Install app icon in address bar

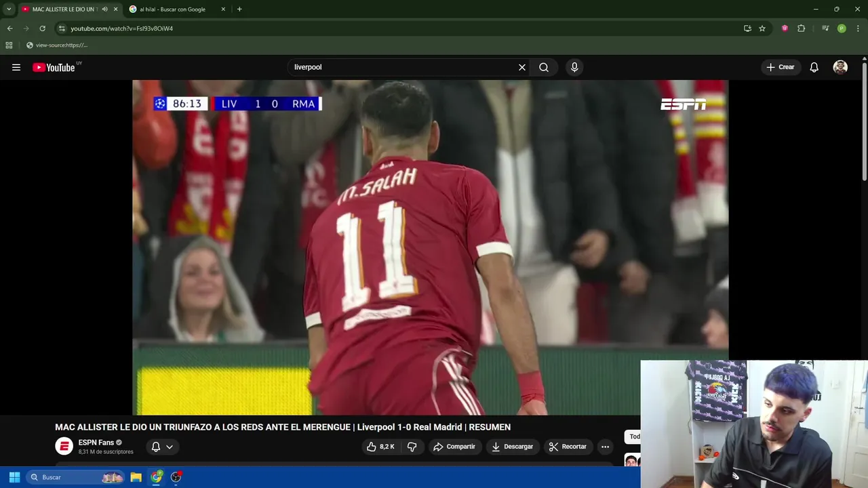coord(747,28)
